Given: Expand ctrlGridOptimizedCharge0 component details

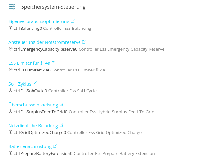Looking at the screenshot, I should pos(10,132).
